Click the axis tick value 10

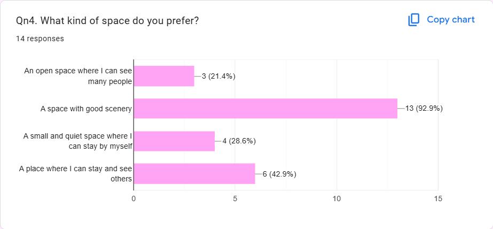click(x=337, y=199)
